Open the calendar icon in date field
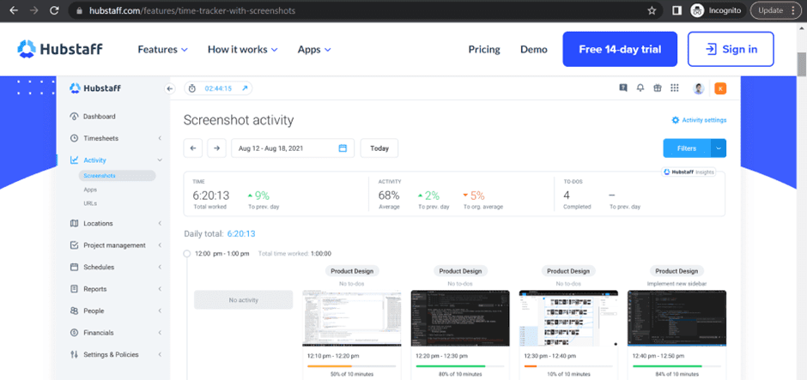 coord(343,148)
